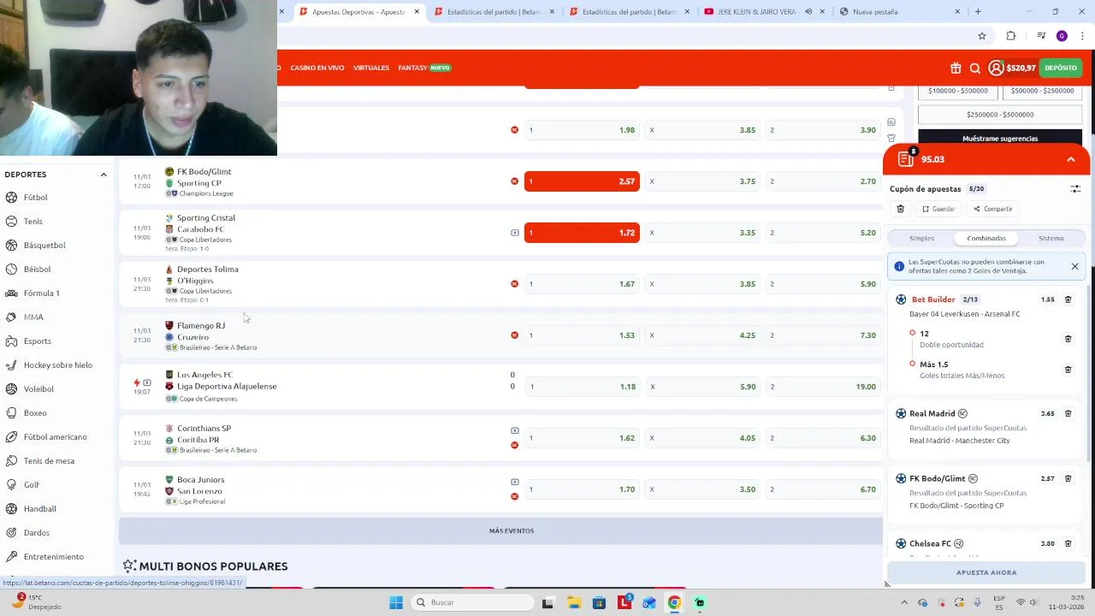Click Compartir in bet slip
Viewport: 1095px width, 616px height.
992,209
